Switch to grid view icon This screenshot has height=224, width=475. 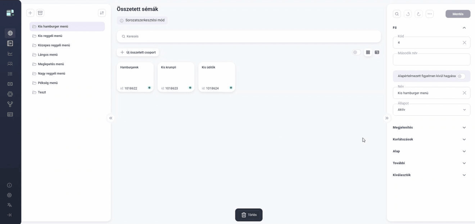point(368,52)
